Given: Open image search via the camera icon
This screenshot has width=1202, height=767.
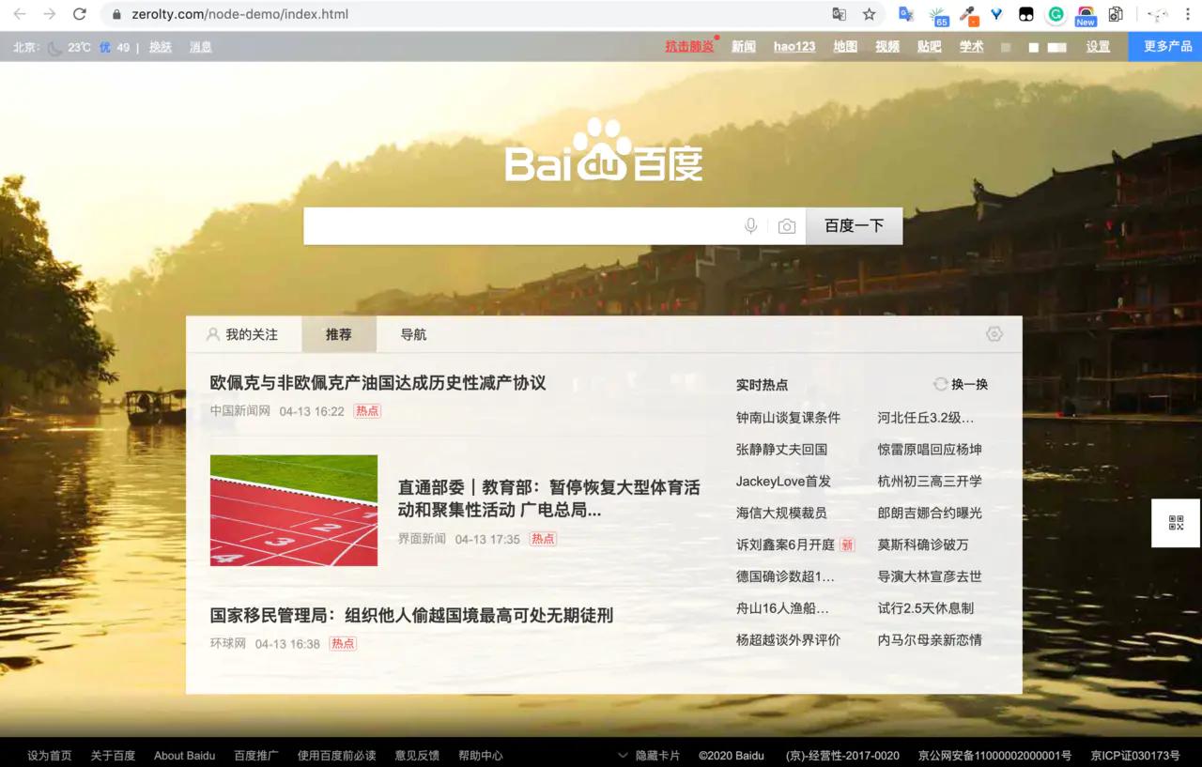Looking at the screenshot, I should [x=787, y=225].
